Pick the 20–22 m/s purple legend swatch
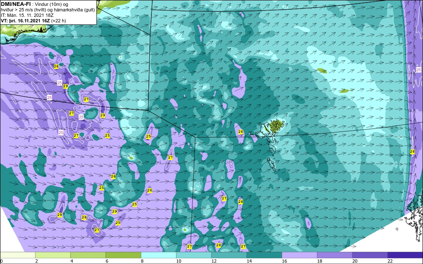Image resolution: width=423 pixels, height=264 pixels. [x=370, y=255]
